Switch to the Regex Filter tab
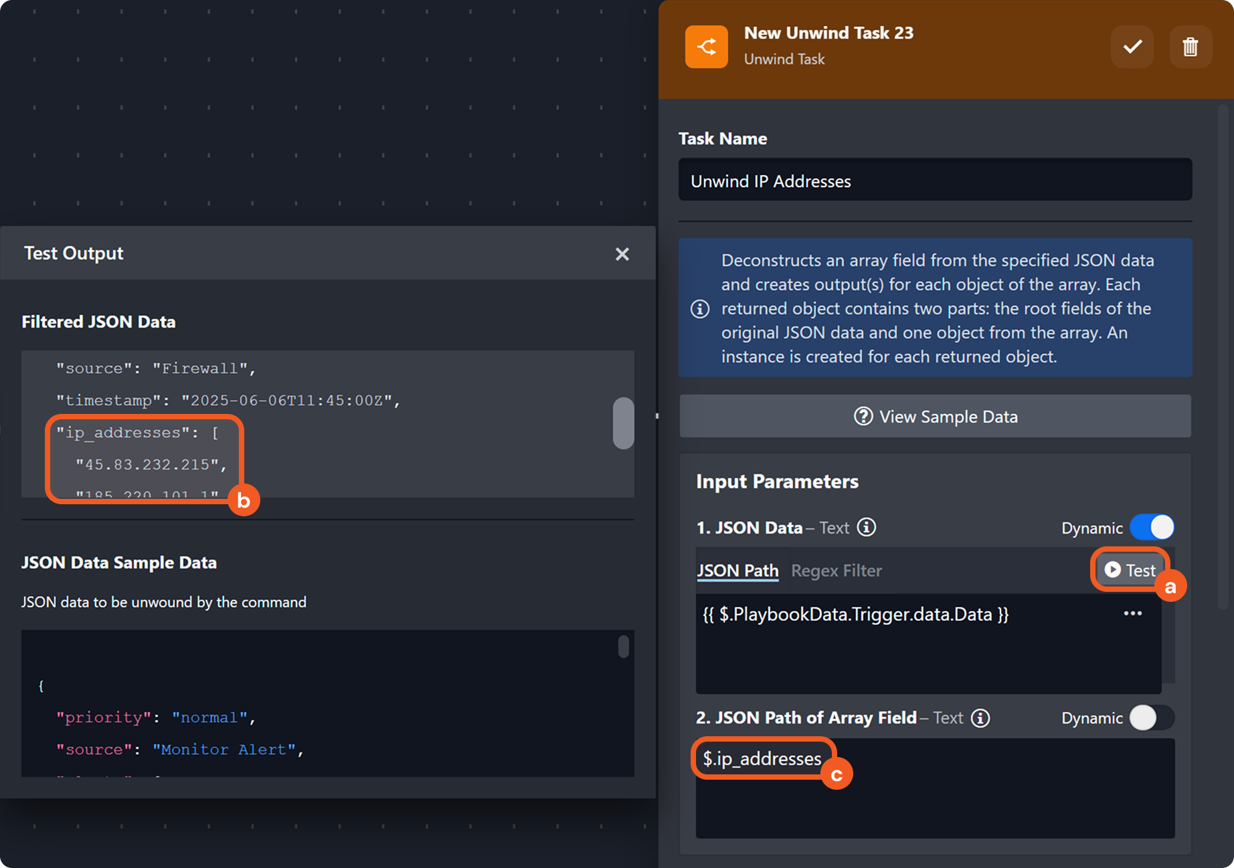 836,571
